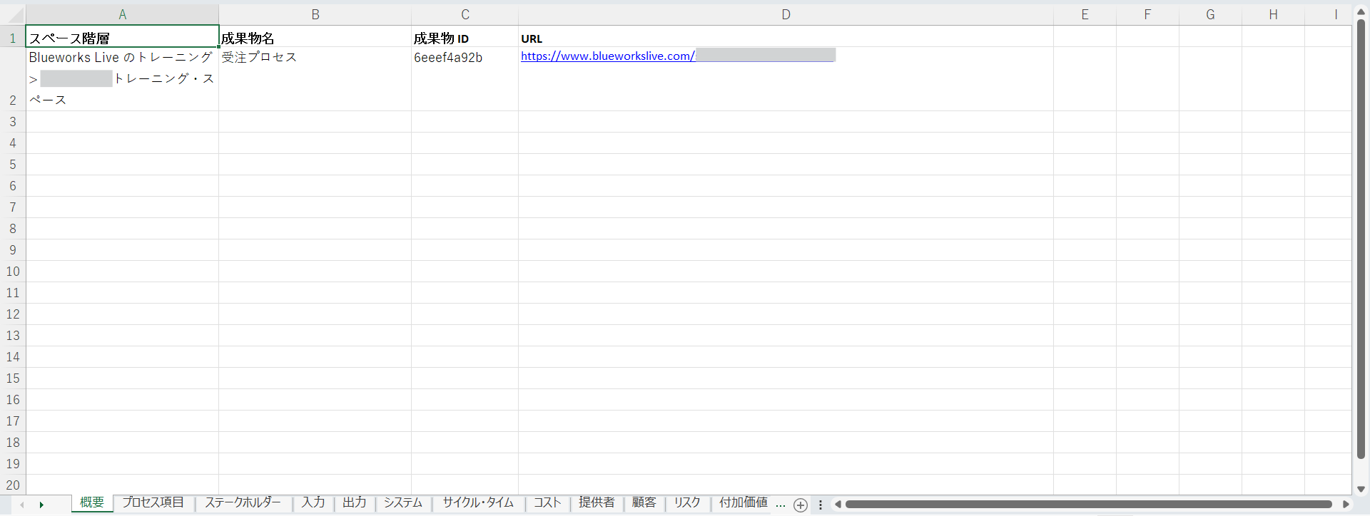Screen dimensions: 1370x516
Task: Select row 10 header
Action: coord(13,272)
